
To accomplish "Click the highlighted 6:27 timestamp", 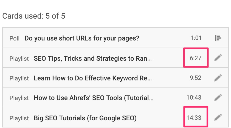I will pyautogui.click(x=196, y=58).
